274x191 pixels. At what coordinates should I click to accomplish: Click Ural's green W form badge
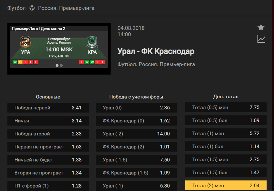(x=15, y=62)
